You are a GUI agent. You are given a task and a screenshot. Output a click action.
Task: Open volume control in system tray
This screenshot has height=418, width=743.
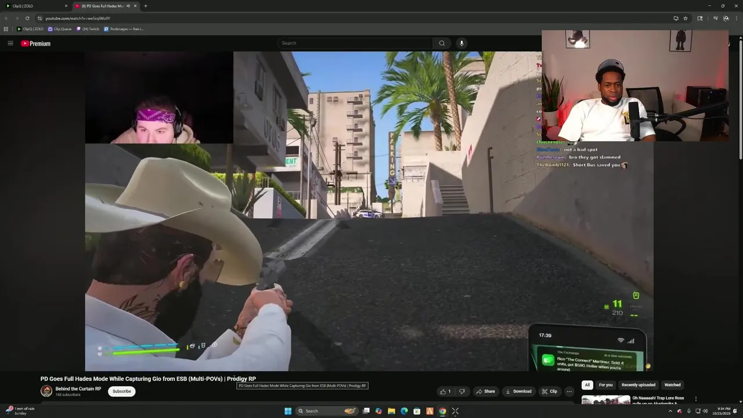click(705, 411)
